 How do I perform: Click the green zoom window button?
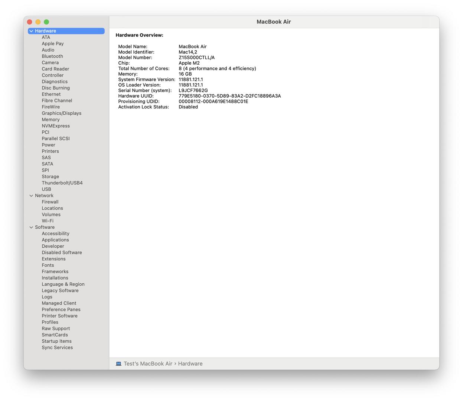(46, 22)
